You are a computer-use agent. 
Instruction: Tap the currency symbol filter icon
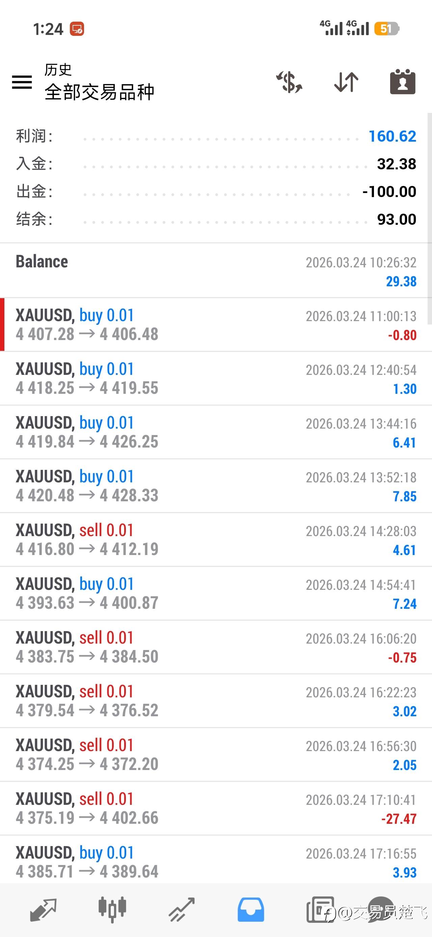coord(289,82)
